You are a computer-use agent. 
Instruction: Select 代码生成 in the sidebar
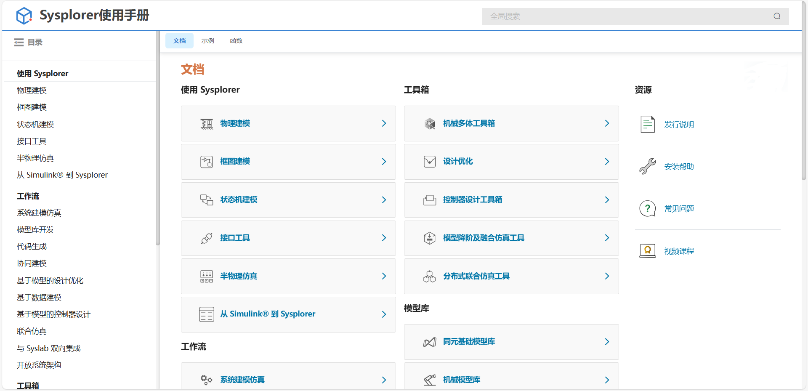pos(32,247)
